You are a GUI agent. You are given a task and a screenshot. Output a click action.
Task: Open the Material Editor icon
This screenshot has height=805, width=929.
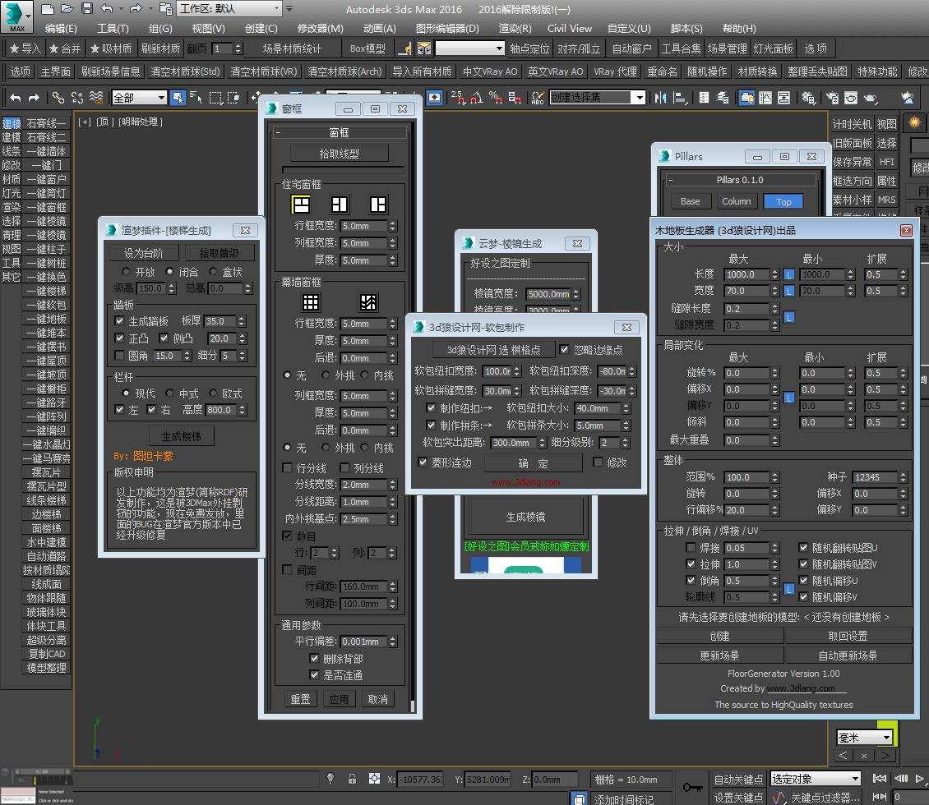click(x=808, y=98)
